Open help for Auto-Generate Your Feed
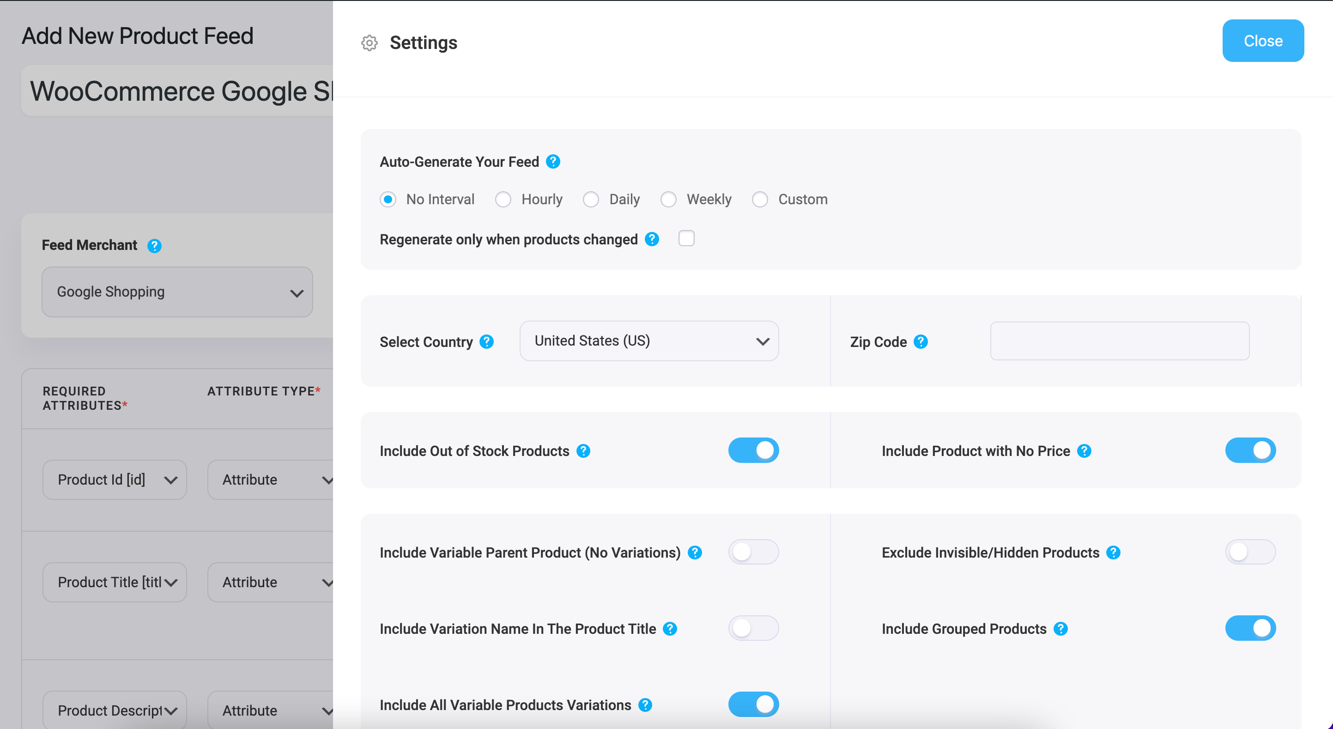Viewport: 1333px width, 729px height. click(x=553, y=162)
